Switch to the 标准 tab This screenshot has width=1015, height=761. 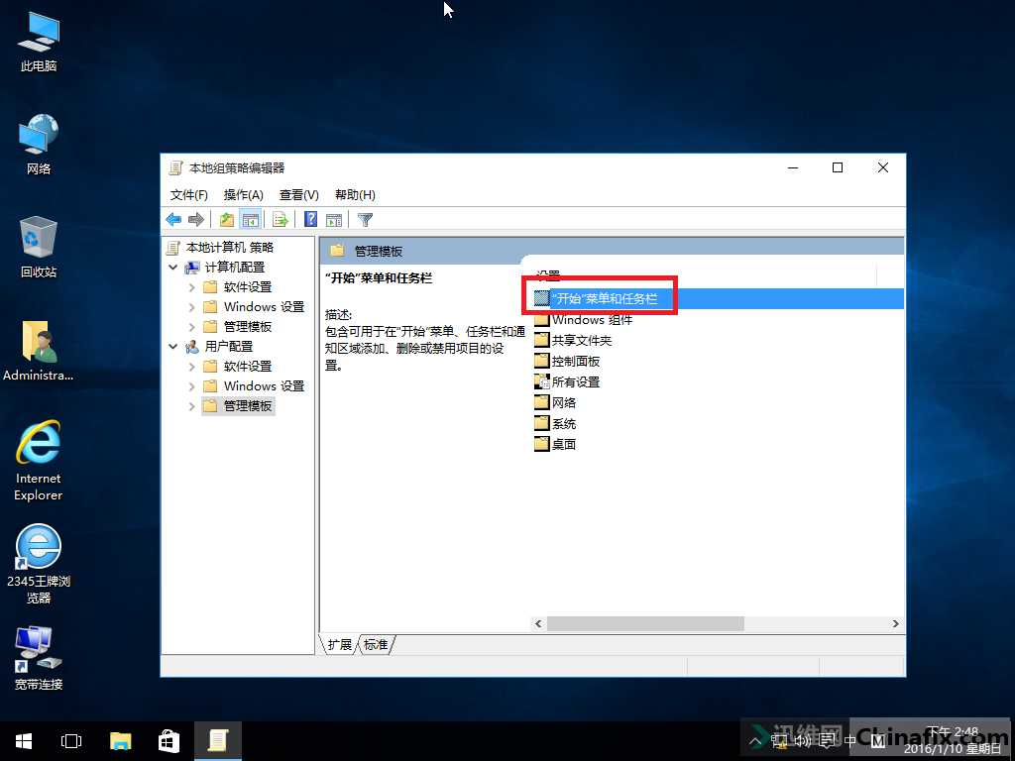tap(376, 644)
